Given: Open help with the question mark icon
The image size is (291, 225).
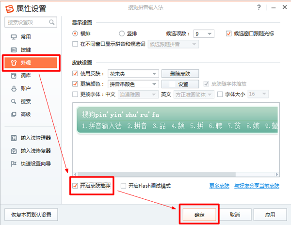Looking at the screenshot, I should click(x=259, y=7).
